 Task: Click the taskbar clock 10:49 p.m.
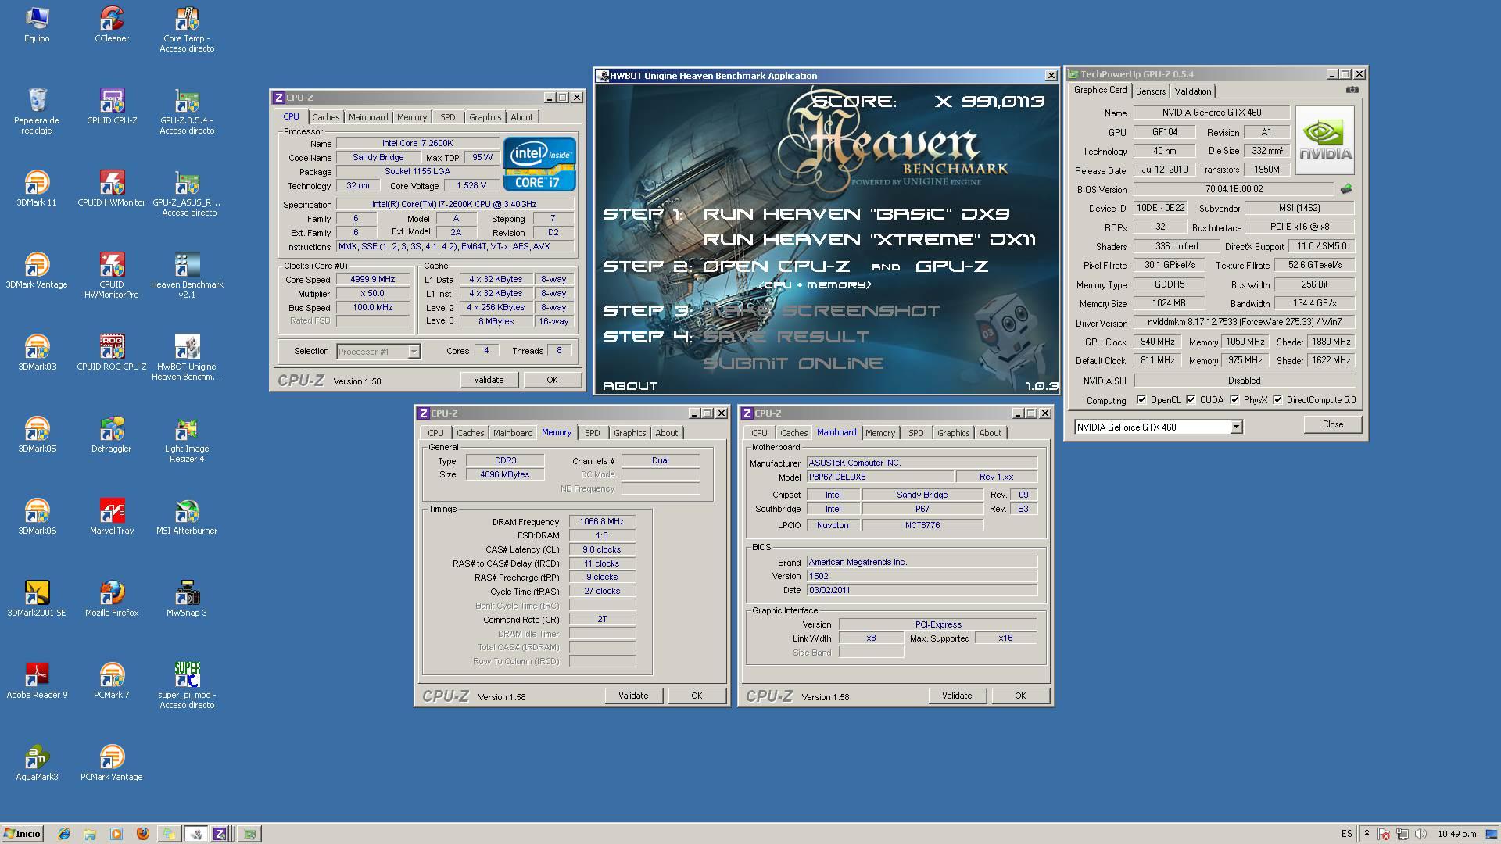tap(1458, 834)
